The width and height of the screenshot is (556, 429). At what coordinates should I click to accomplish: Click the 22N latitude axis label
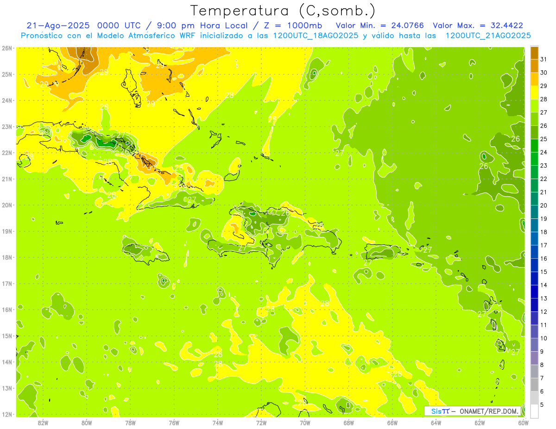7,153
